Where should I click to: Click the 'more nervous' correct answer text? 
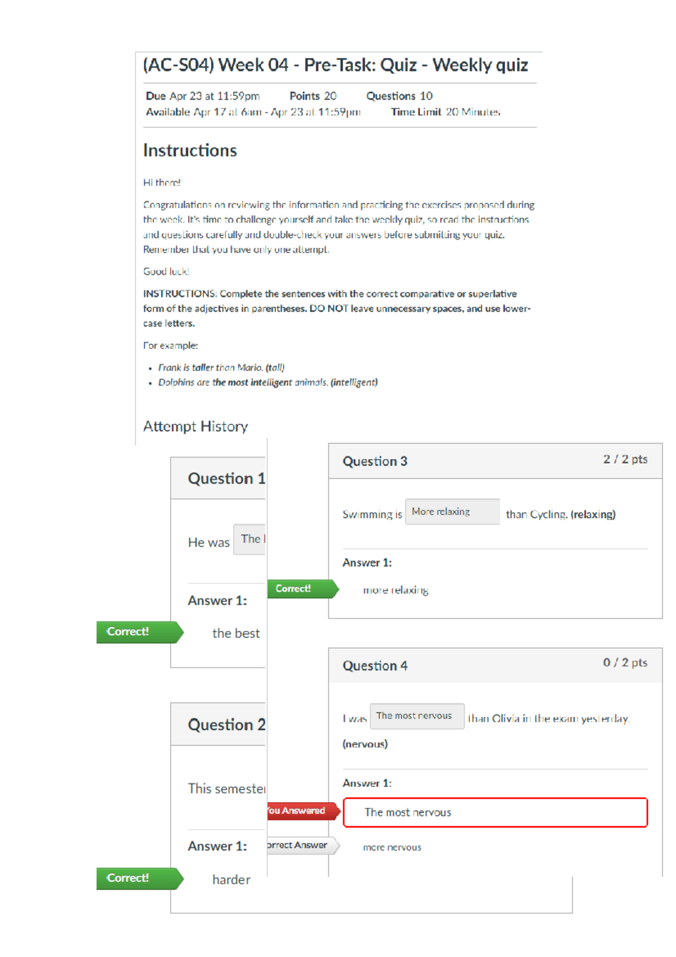[392, 848]
